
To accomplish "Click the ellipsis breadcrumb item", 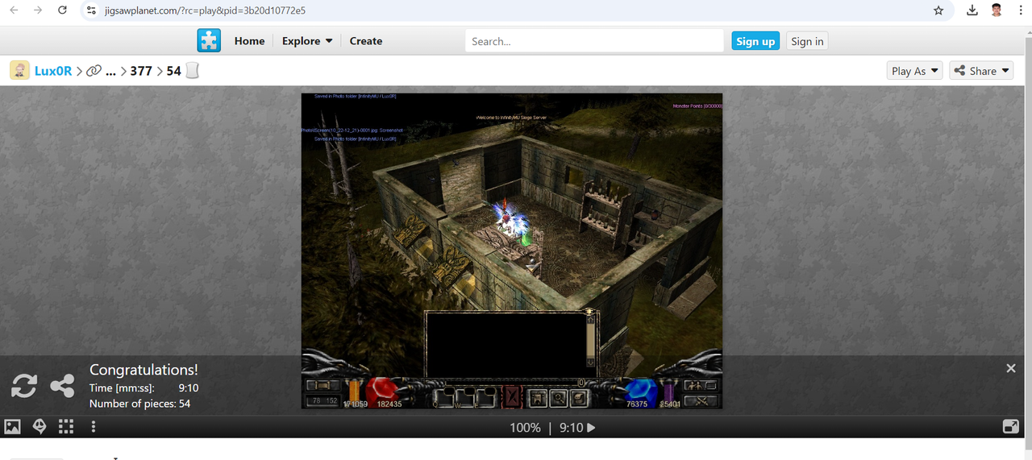I will tap(111, 72).
